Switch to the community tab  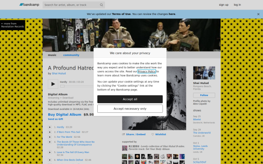click(x=71, y=55)
